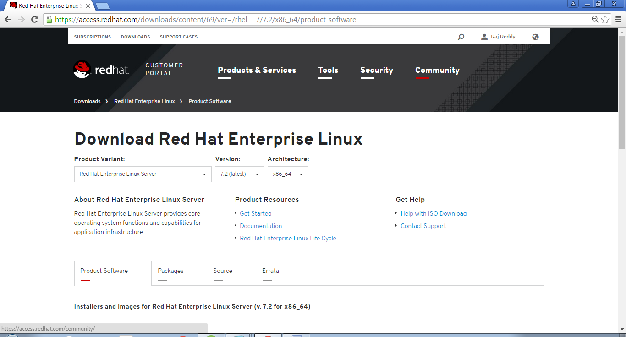Screen dimensions: 626x337
Task: Click the "Download Red Hat Enterprise Linux" heading
Action: [x=218, y=139]
